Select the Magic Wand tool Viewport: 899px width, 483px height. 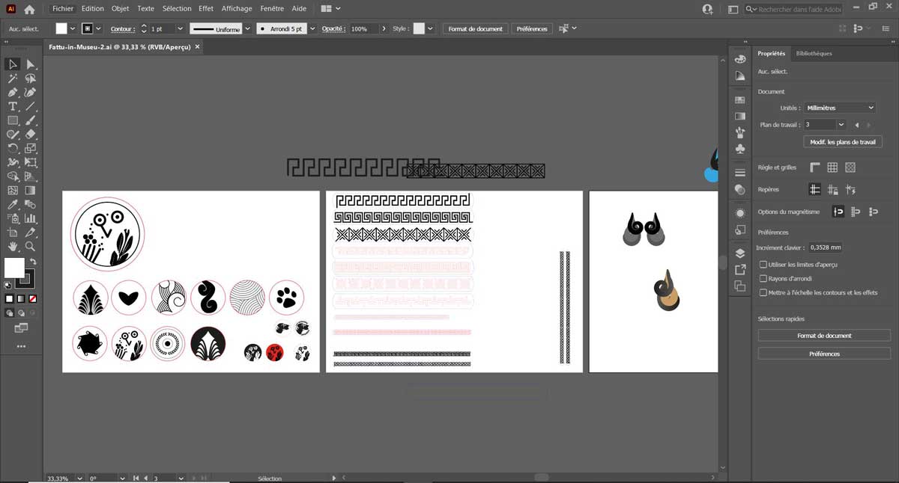coord(13,79)
